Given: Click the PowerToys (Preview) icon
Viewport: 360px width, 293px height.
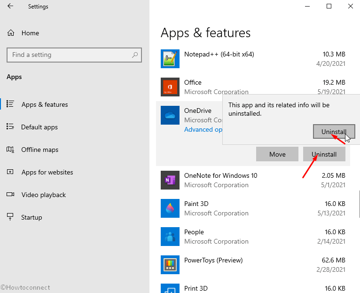Looking at the screenshot, I should pyautogui.click(x=170, y=265).
